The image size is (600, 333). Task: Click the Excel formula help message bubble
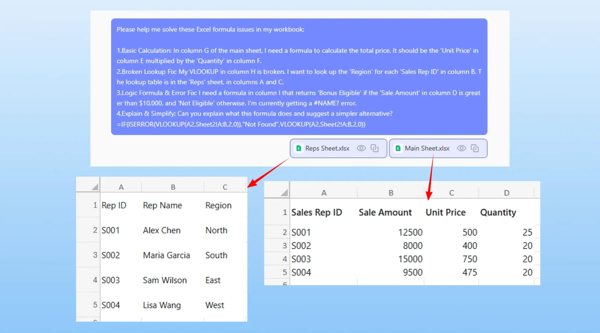(299, 77)
